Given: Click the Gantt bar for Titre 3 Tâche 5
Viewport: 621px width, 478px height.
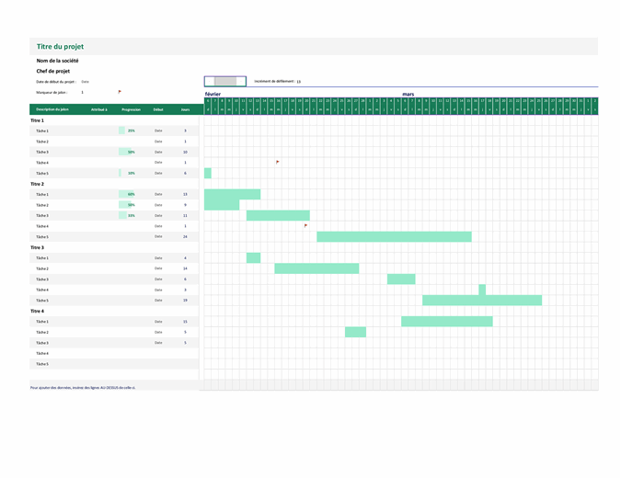Looking at the screenshot, I should pyautogui.click(x=482, y=300).
